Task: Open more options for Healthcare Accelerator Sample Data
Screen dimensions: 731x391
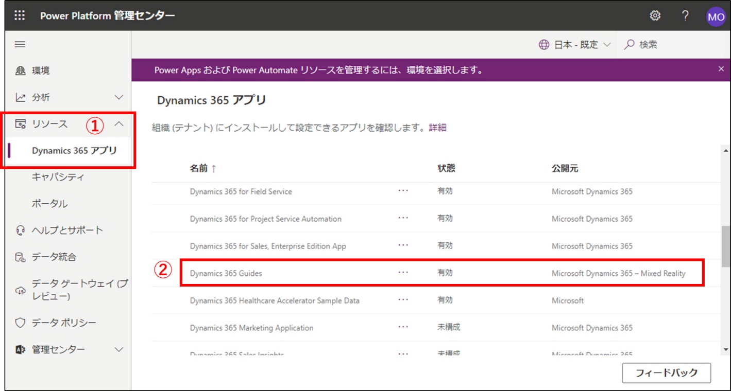Action: 403,300
